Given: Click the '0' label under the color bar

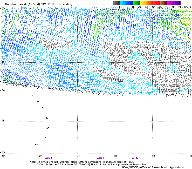Looking at the screenshot, I should click(114, 7).
